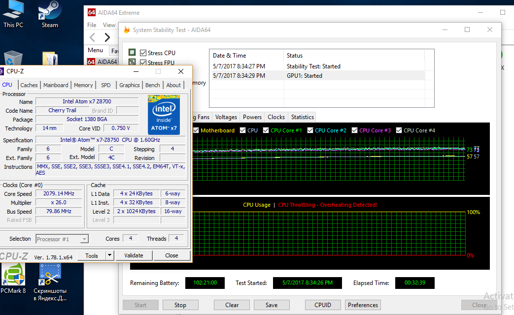This screenshot has height=315, width=514.
Task: Toggle CPU Core #1 graph checkbox
Action: tap(266, 130)
